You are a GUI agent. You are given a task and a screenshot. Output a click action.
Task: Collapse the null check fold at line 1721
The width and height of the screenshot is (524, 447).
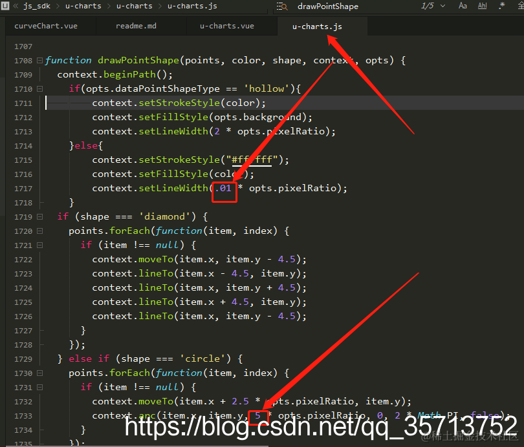click(x=39, y=245)
